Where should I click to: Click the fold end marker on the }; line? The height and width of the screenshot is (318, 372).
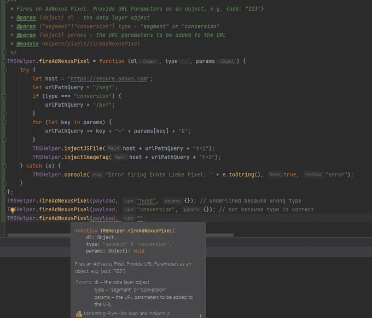(x=5, y=192)
